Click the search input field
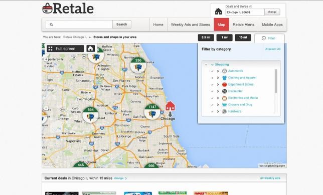 pos(79,24)
